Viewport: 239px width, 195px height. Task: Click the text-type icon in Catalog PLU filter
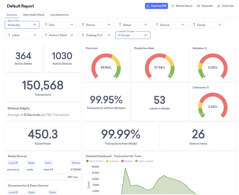(83, 35)
